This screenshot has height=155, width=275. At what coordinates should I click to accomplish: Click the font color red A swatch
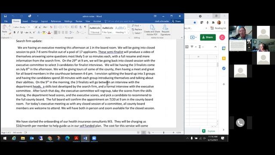pyautogui.click(x=49, y=33)
